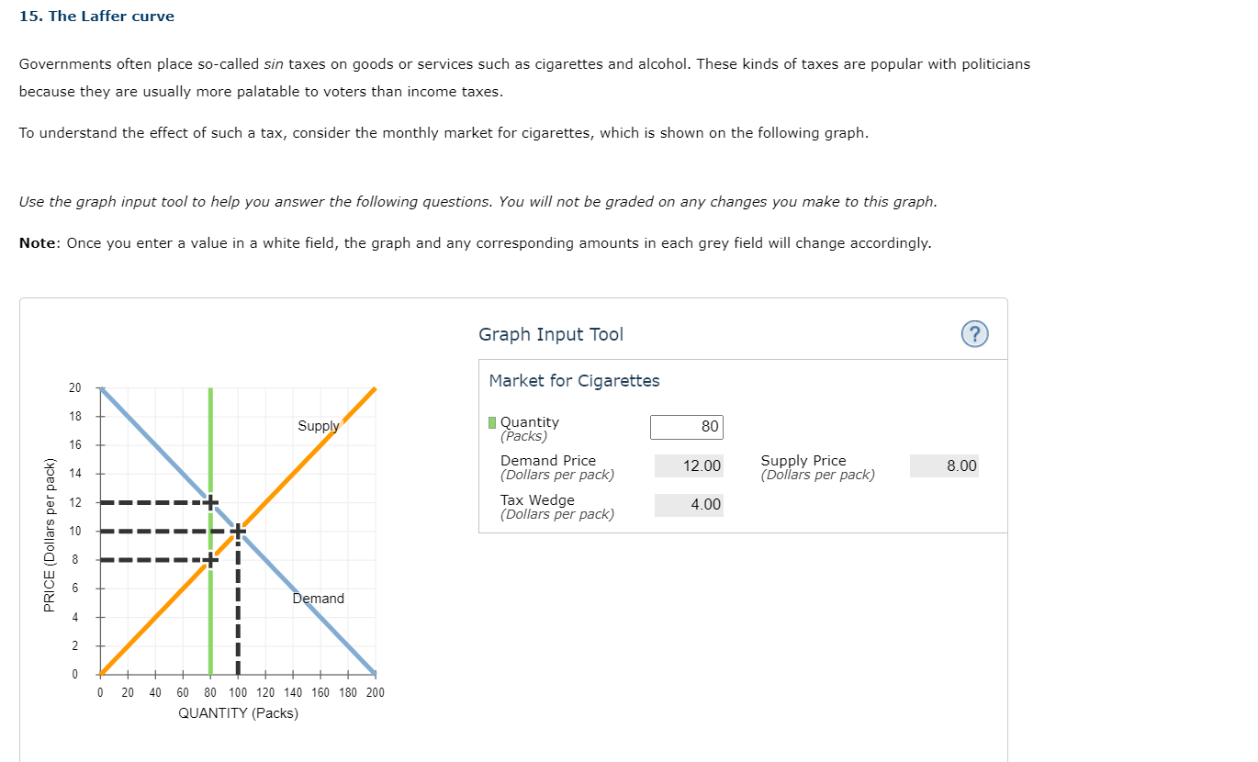Click the blue question mark help icon
This screenshot has height=762, width=1258.
point(974,334)
